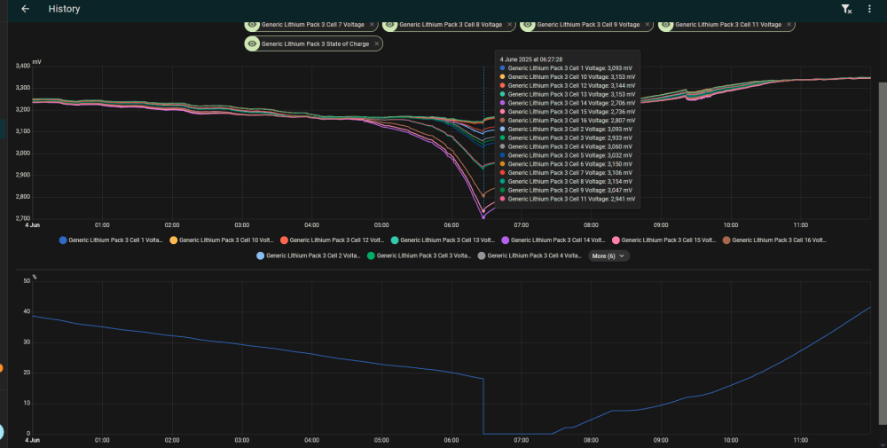Remove the State of Charge chip
This screenshot has height=448, width=887.
coord(376,43)
